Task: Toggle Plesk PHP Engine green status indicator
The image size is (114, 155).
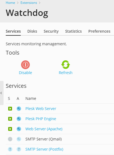Action: pos(10,119)
